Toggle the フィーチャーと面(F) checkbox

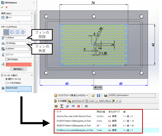click(x=2, y=75)
